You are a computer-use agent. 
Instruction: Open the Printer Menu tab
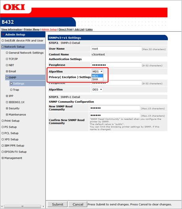tap(32, 30)
